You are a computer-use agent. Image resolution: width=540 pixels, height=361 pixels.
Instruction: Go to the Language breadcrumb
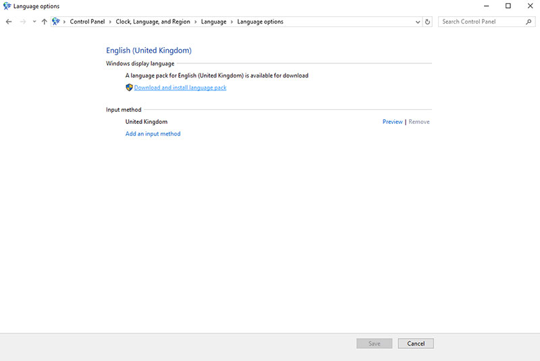coord(214,22)
